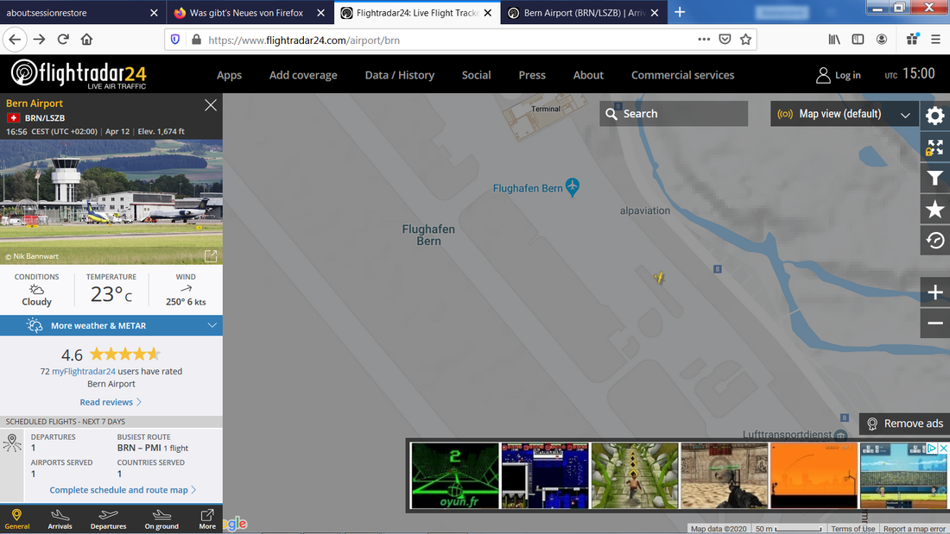Viewport: 950px width, 534px height.
Task: Open playback history clock icon
Action: coord(934,241)
